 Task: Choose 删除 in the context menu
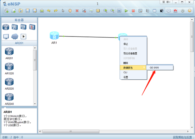click(133, 63)
